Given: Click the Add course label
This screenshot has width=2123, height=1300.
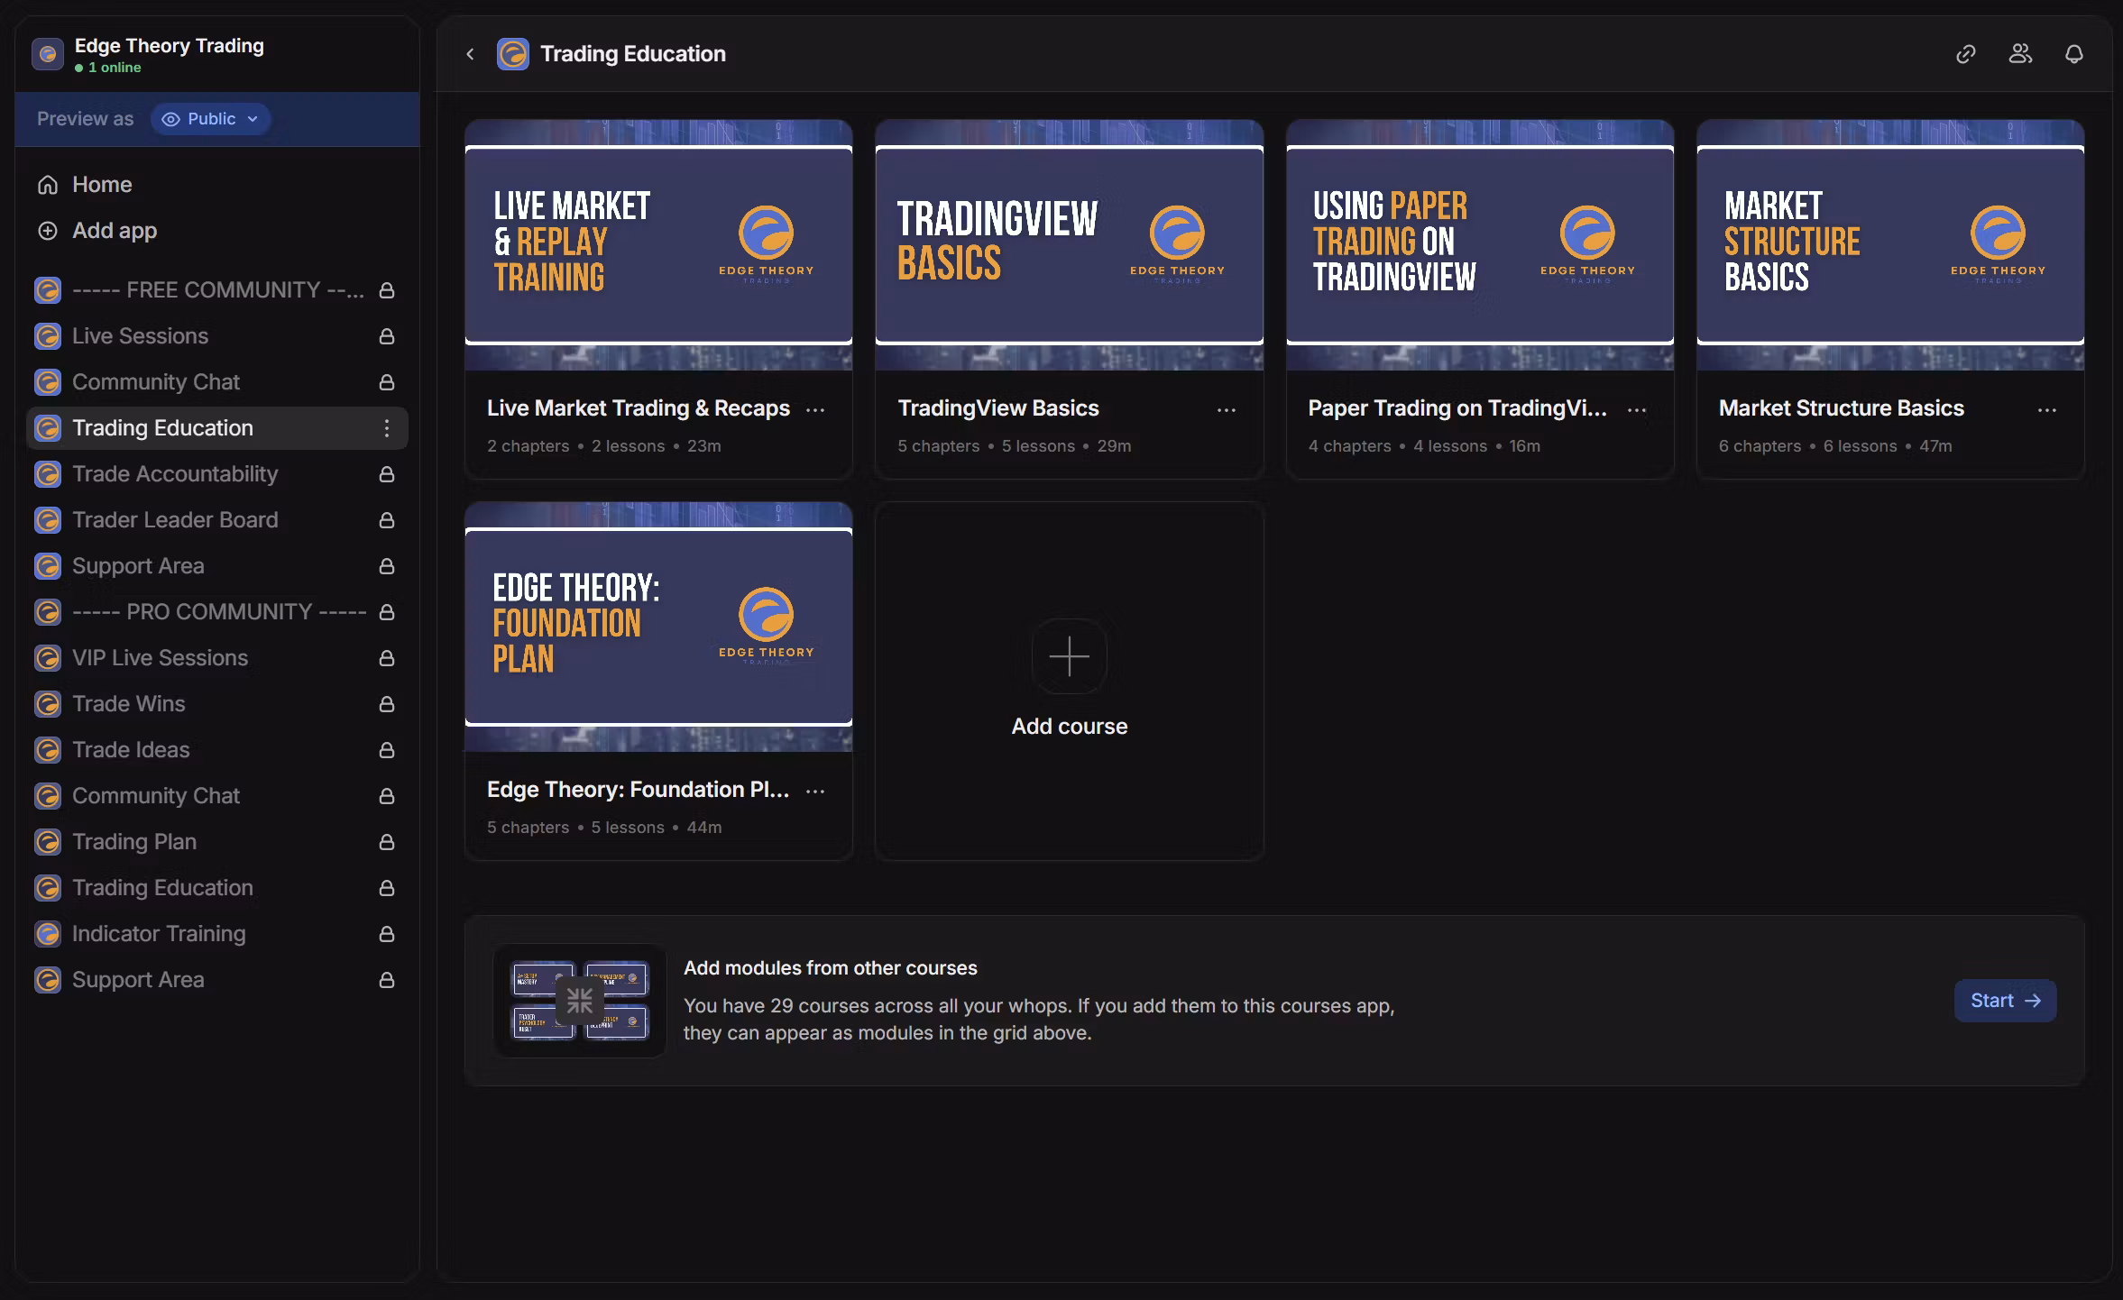Looking at the screenshot, I should [1070, 727].
